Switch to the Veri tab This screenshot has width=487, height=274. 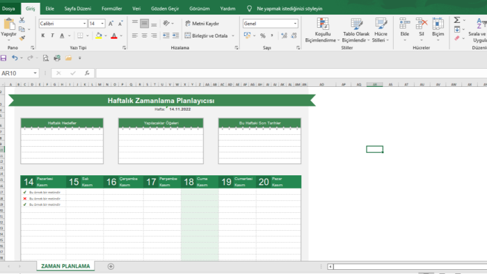pos(136,8)
